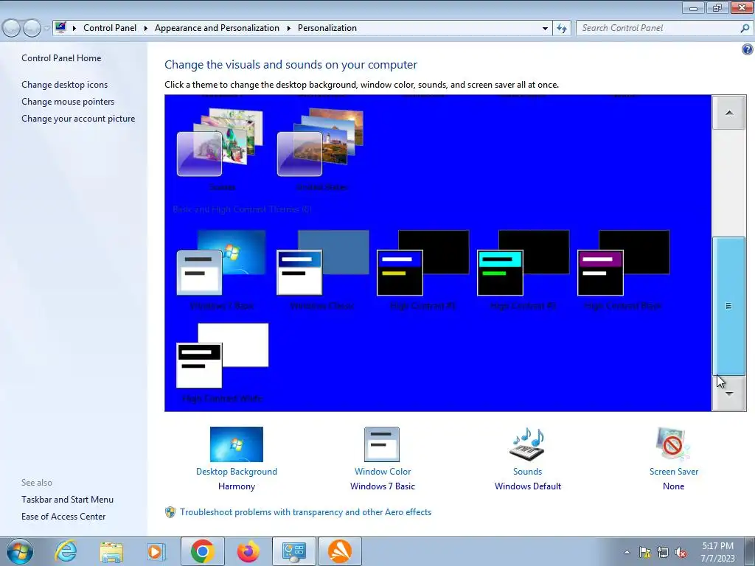Open Change desktop icons link
Image resolution: width=755 pixels, height=566 pixels.
[x=65, y=84]
